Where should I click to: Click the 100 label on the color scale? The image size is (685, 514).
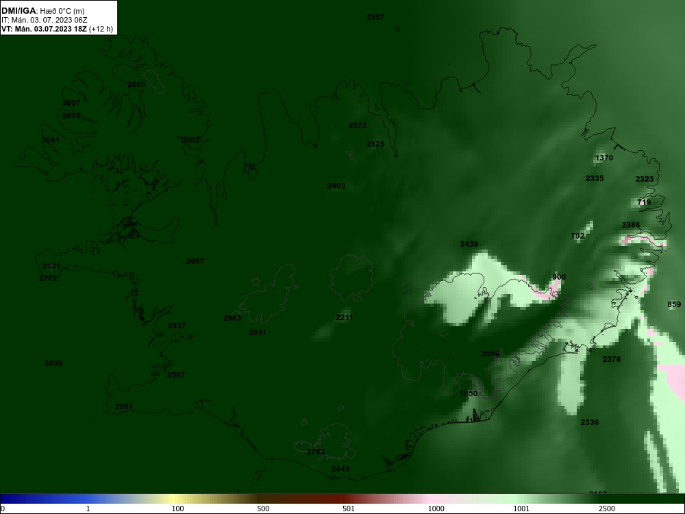[178, 509]
